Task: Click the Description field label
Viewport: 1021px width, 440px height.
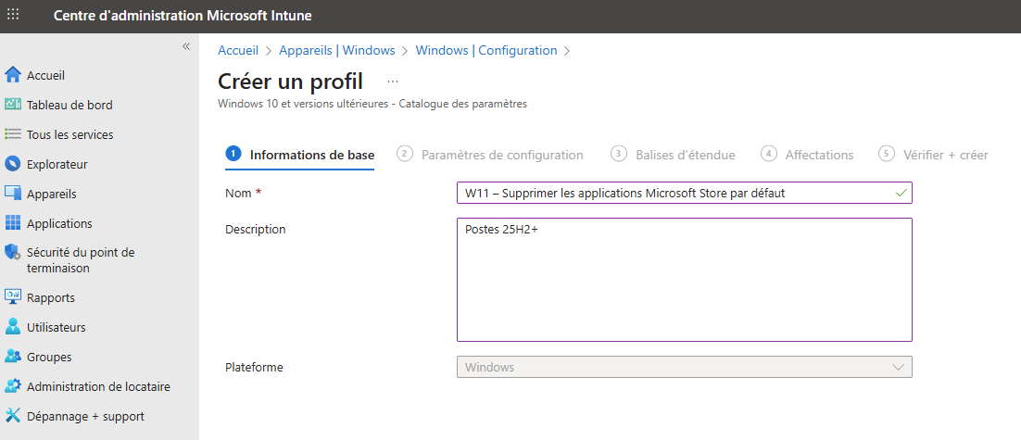Action: 256,229
